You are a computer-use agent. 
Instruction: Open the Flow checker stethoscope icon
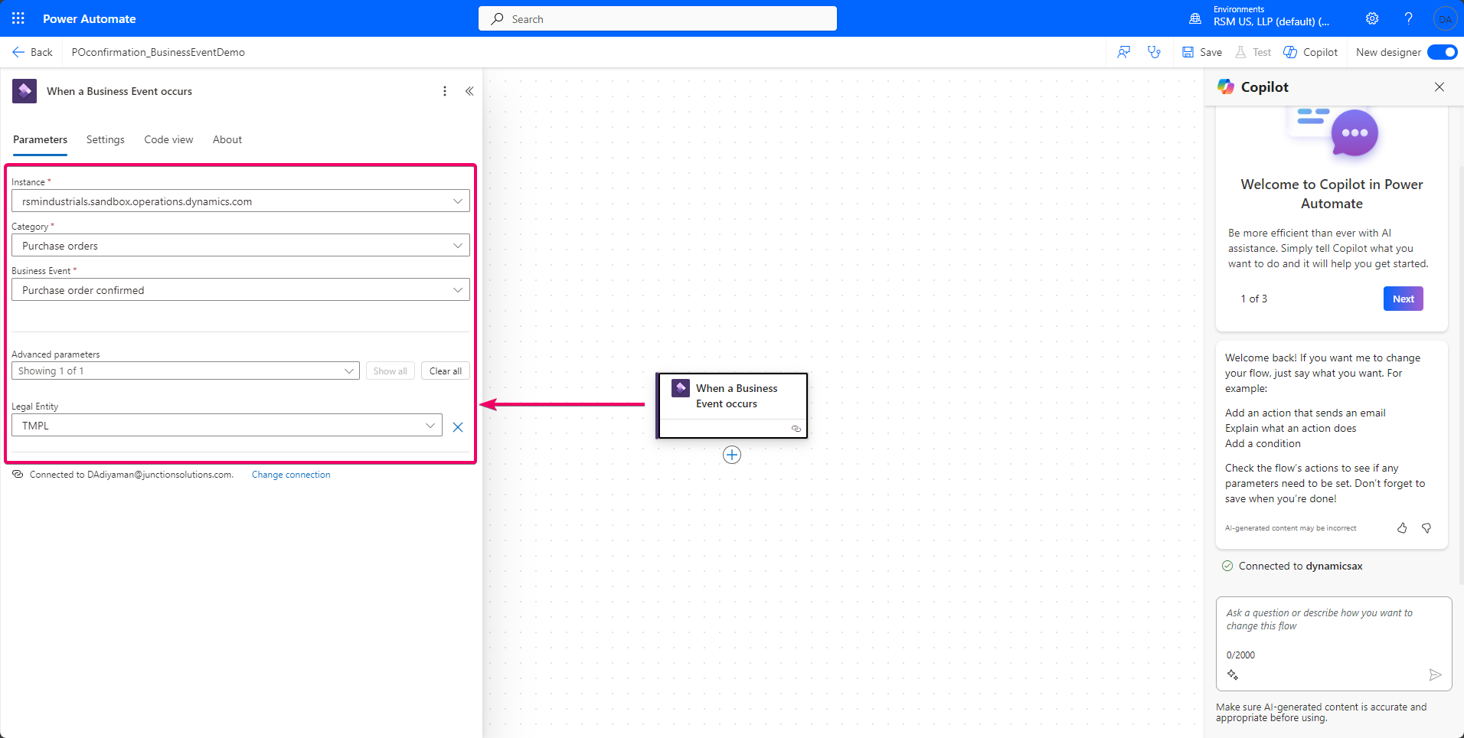pyautogui.click(x=1154, y=52)
